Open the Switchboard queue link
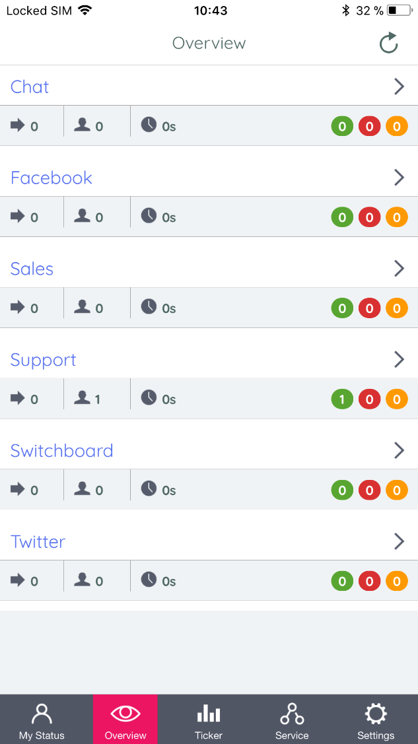This screenshot has width=418, height=744. pyautogui.click(x=62, y=451)
